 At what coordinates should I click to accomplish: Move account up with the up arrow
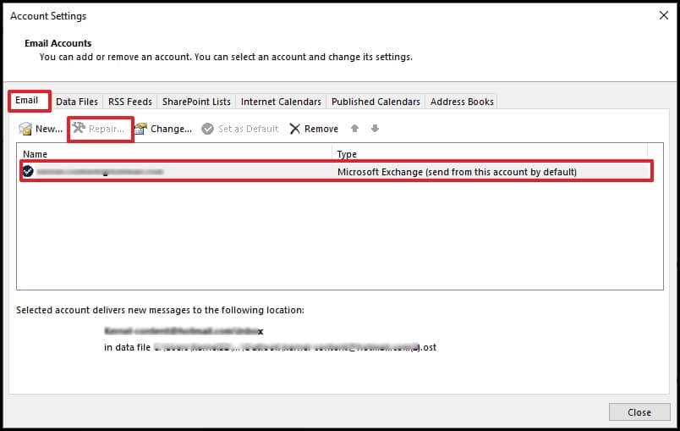354,128
